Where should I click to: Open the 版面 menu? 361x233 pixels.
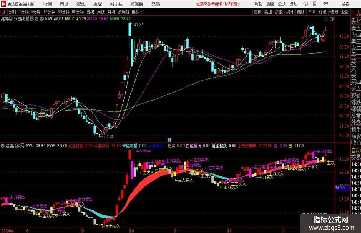tap(270, 4)
